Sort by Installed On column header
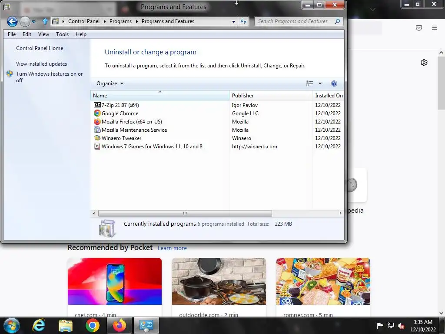445x334 pixels. [x=329, y=96]
